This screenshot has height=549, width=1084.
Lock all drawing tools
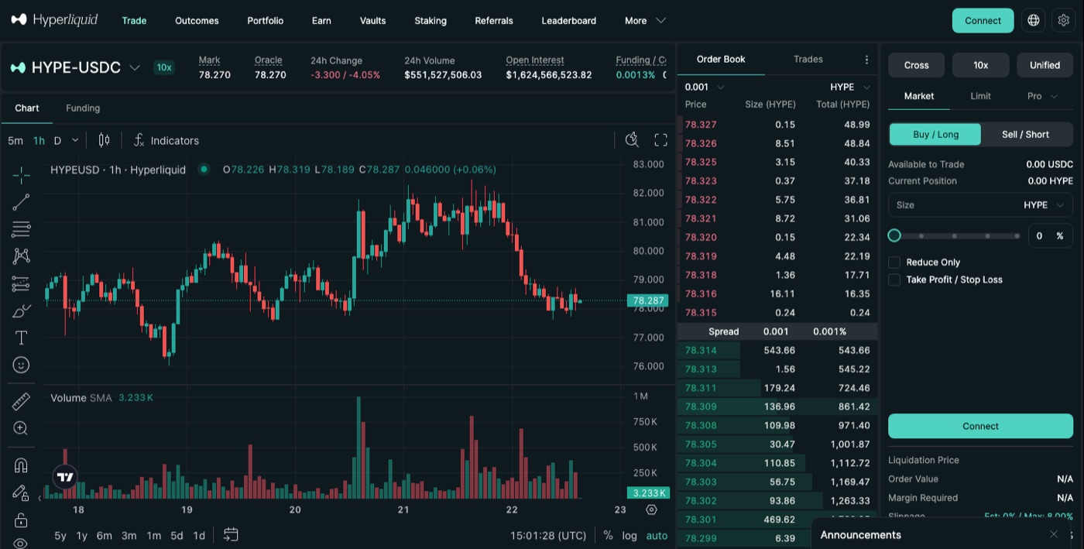coord(21,520)
